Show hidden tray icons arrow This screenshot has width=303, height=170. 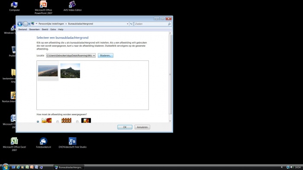tap(282, 167)
